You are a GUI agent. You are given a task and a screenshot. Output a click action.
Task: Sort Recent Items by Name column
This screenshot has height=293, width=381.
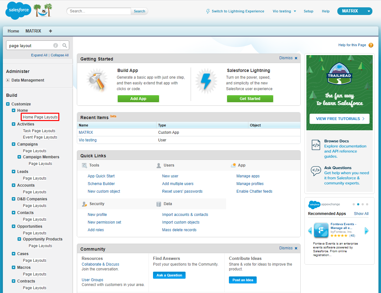click(83, 125)
